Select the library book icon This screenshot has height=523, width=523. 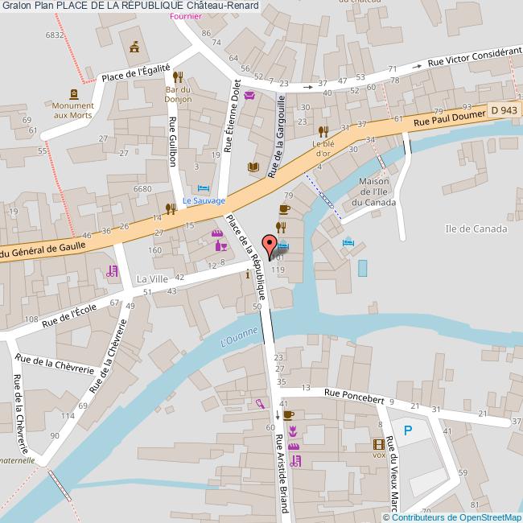tap(253, 167)
